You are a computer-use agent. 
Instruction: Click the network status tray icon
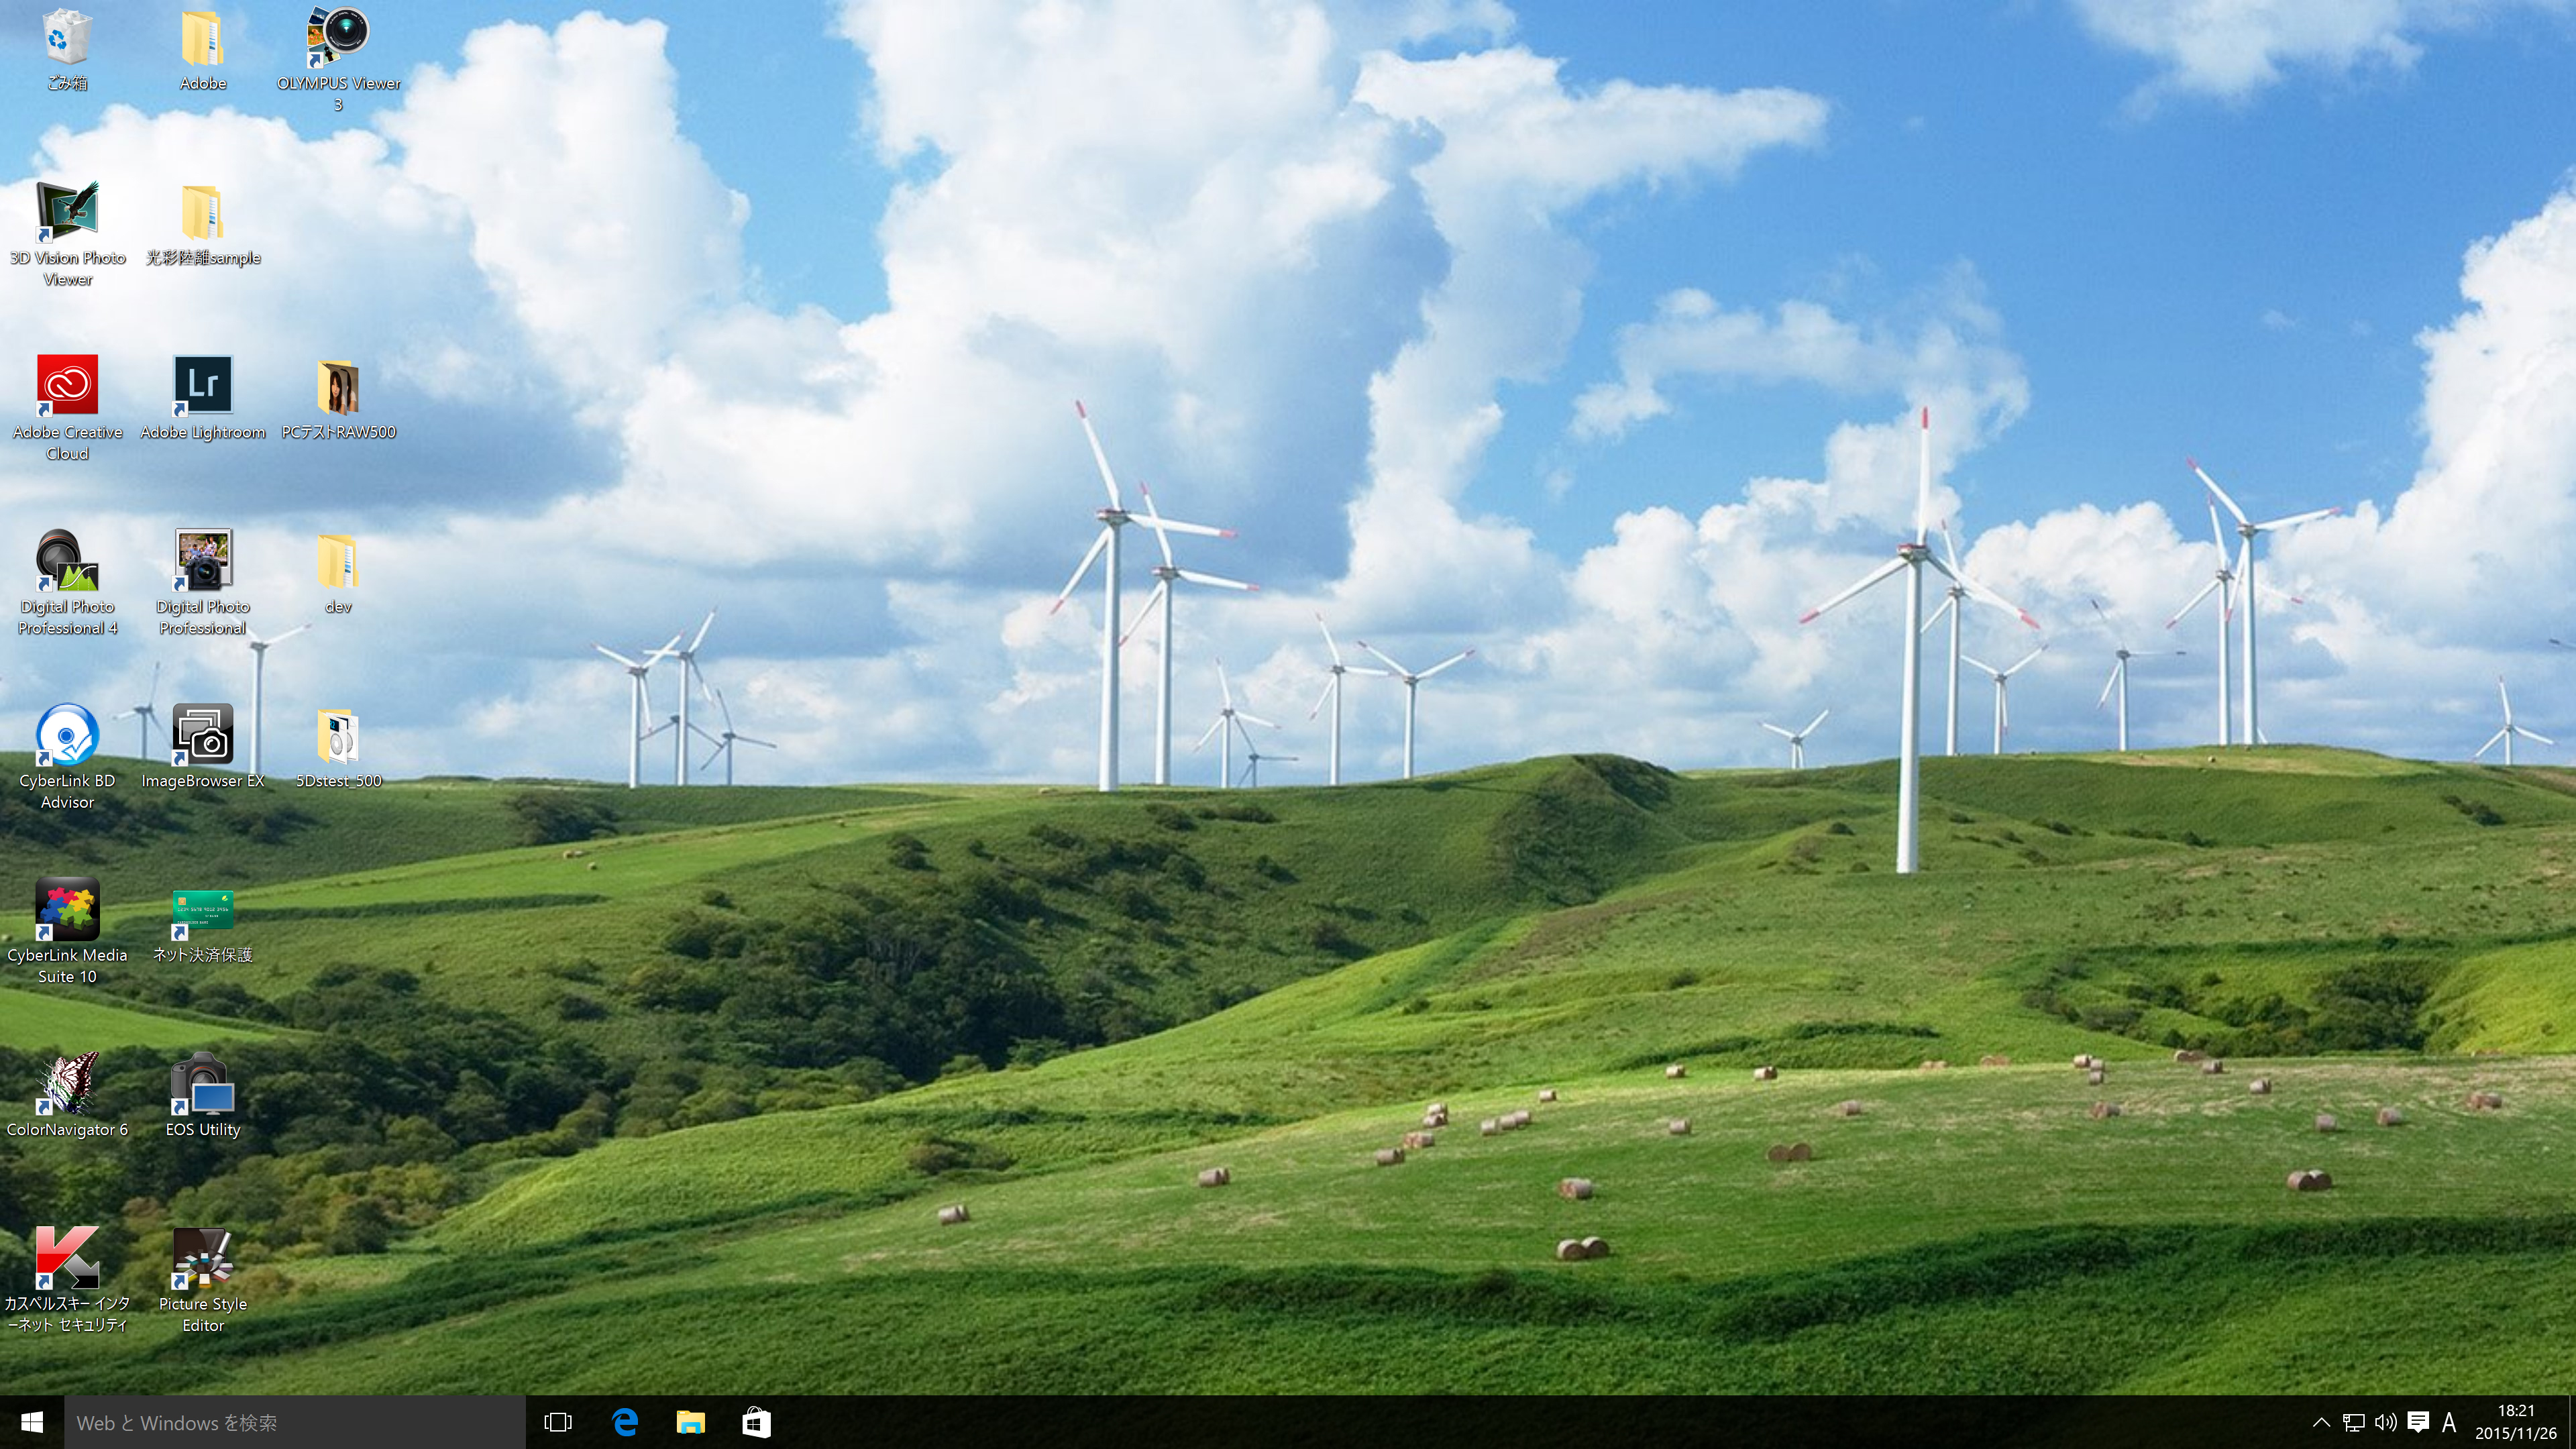tap(2355, 1421)
